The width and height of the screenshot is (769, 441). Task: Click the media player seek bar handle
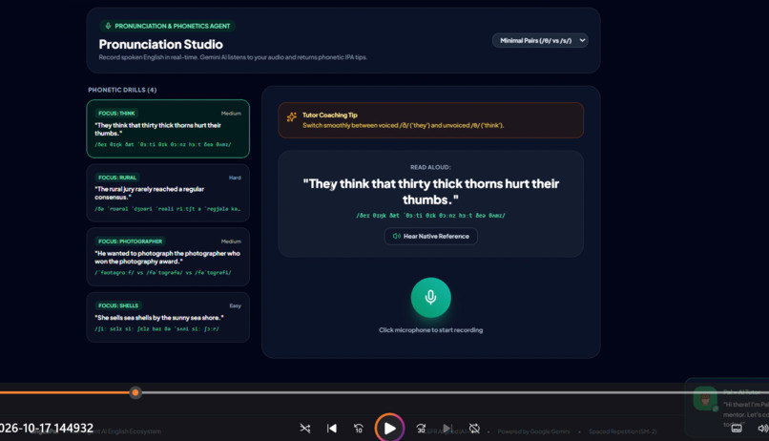tap(135, 392)
